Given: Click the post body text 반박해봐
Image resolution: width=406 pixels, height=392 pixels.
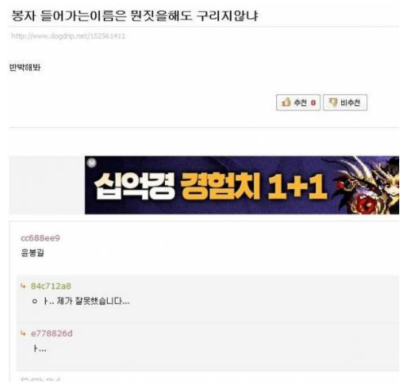Looking at the screenshot, I should [x=25, y=68].
